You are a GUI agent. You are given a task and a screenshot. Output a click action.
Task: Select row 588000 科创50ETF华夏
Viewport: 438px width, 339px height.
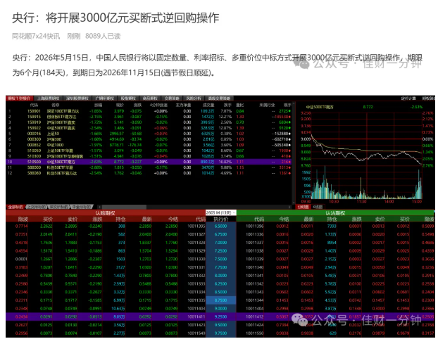149,167
